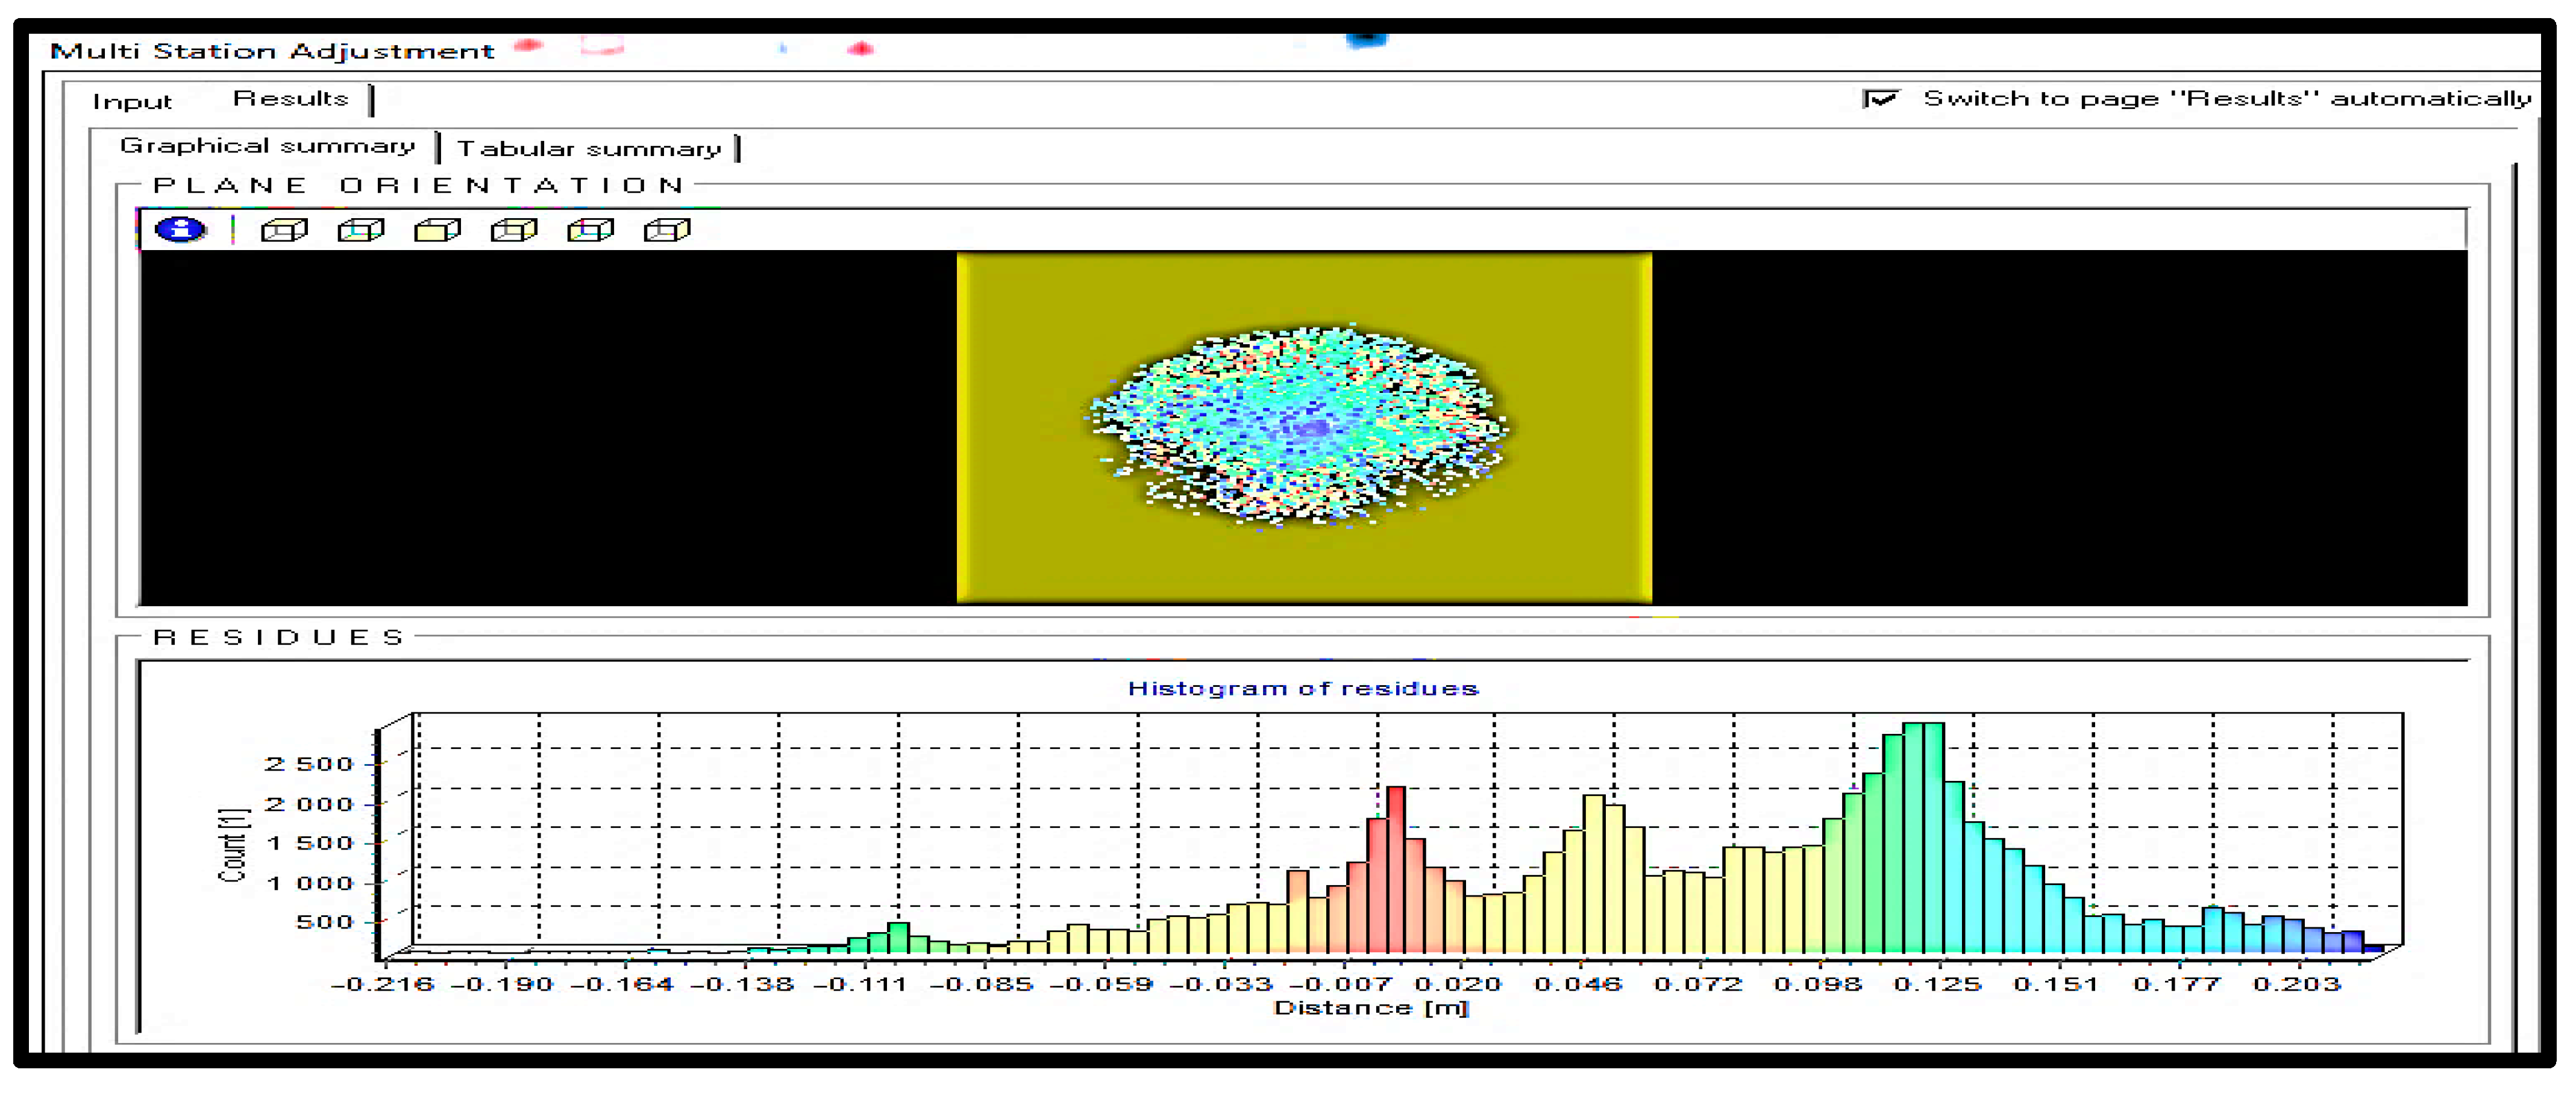Viewport: 2576px width, 1093px height.
Task: Switch to the Graphical summary tab
Action: 267,146
